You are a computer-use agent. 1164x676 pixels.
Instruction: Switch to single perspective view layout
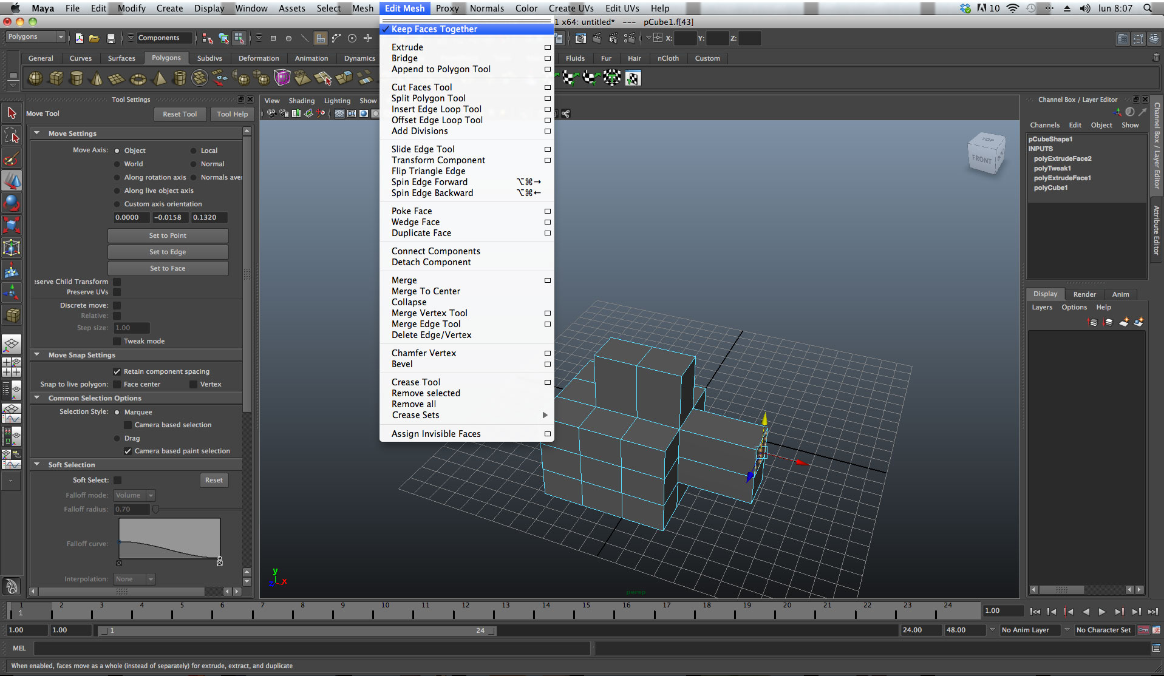[x=12, y=344]
